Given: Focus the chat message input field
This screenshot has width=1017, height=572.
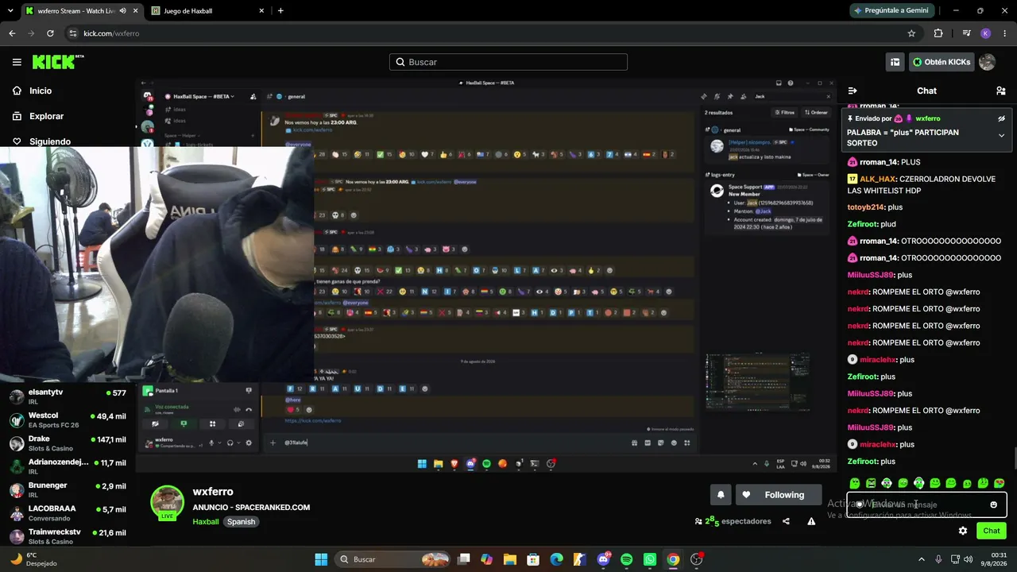Looking at the screenshot, I should [x=926, y=504].
